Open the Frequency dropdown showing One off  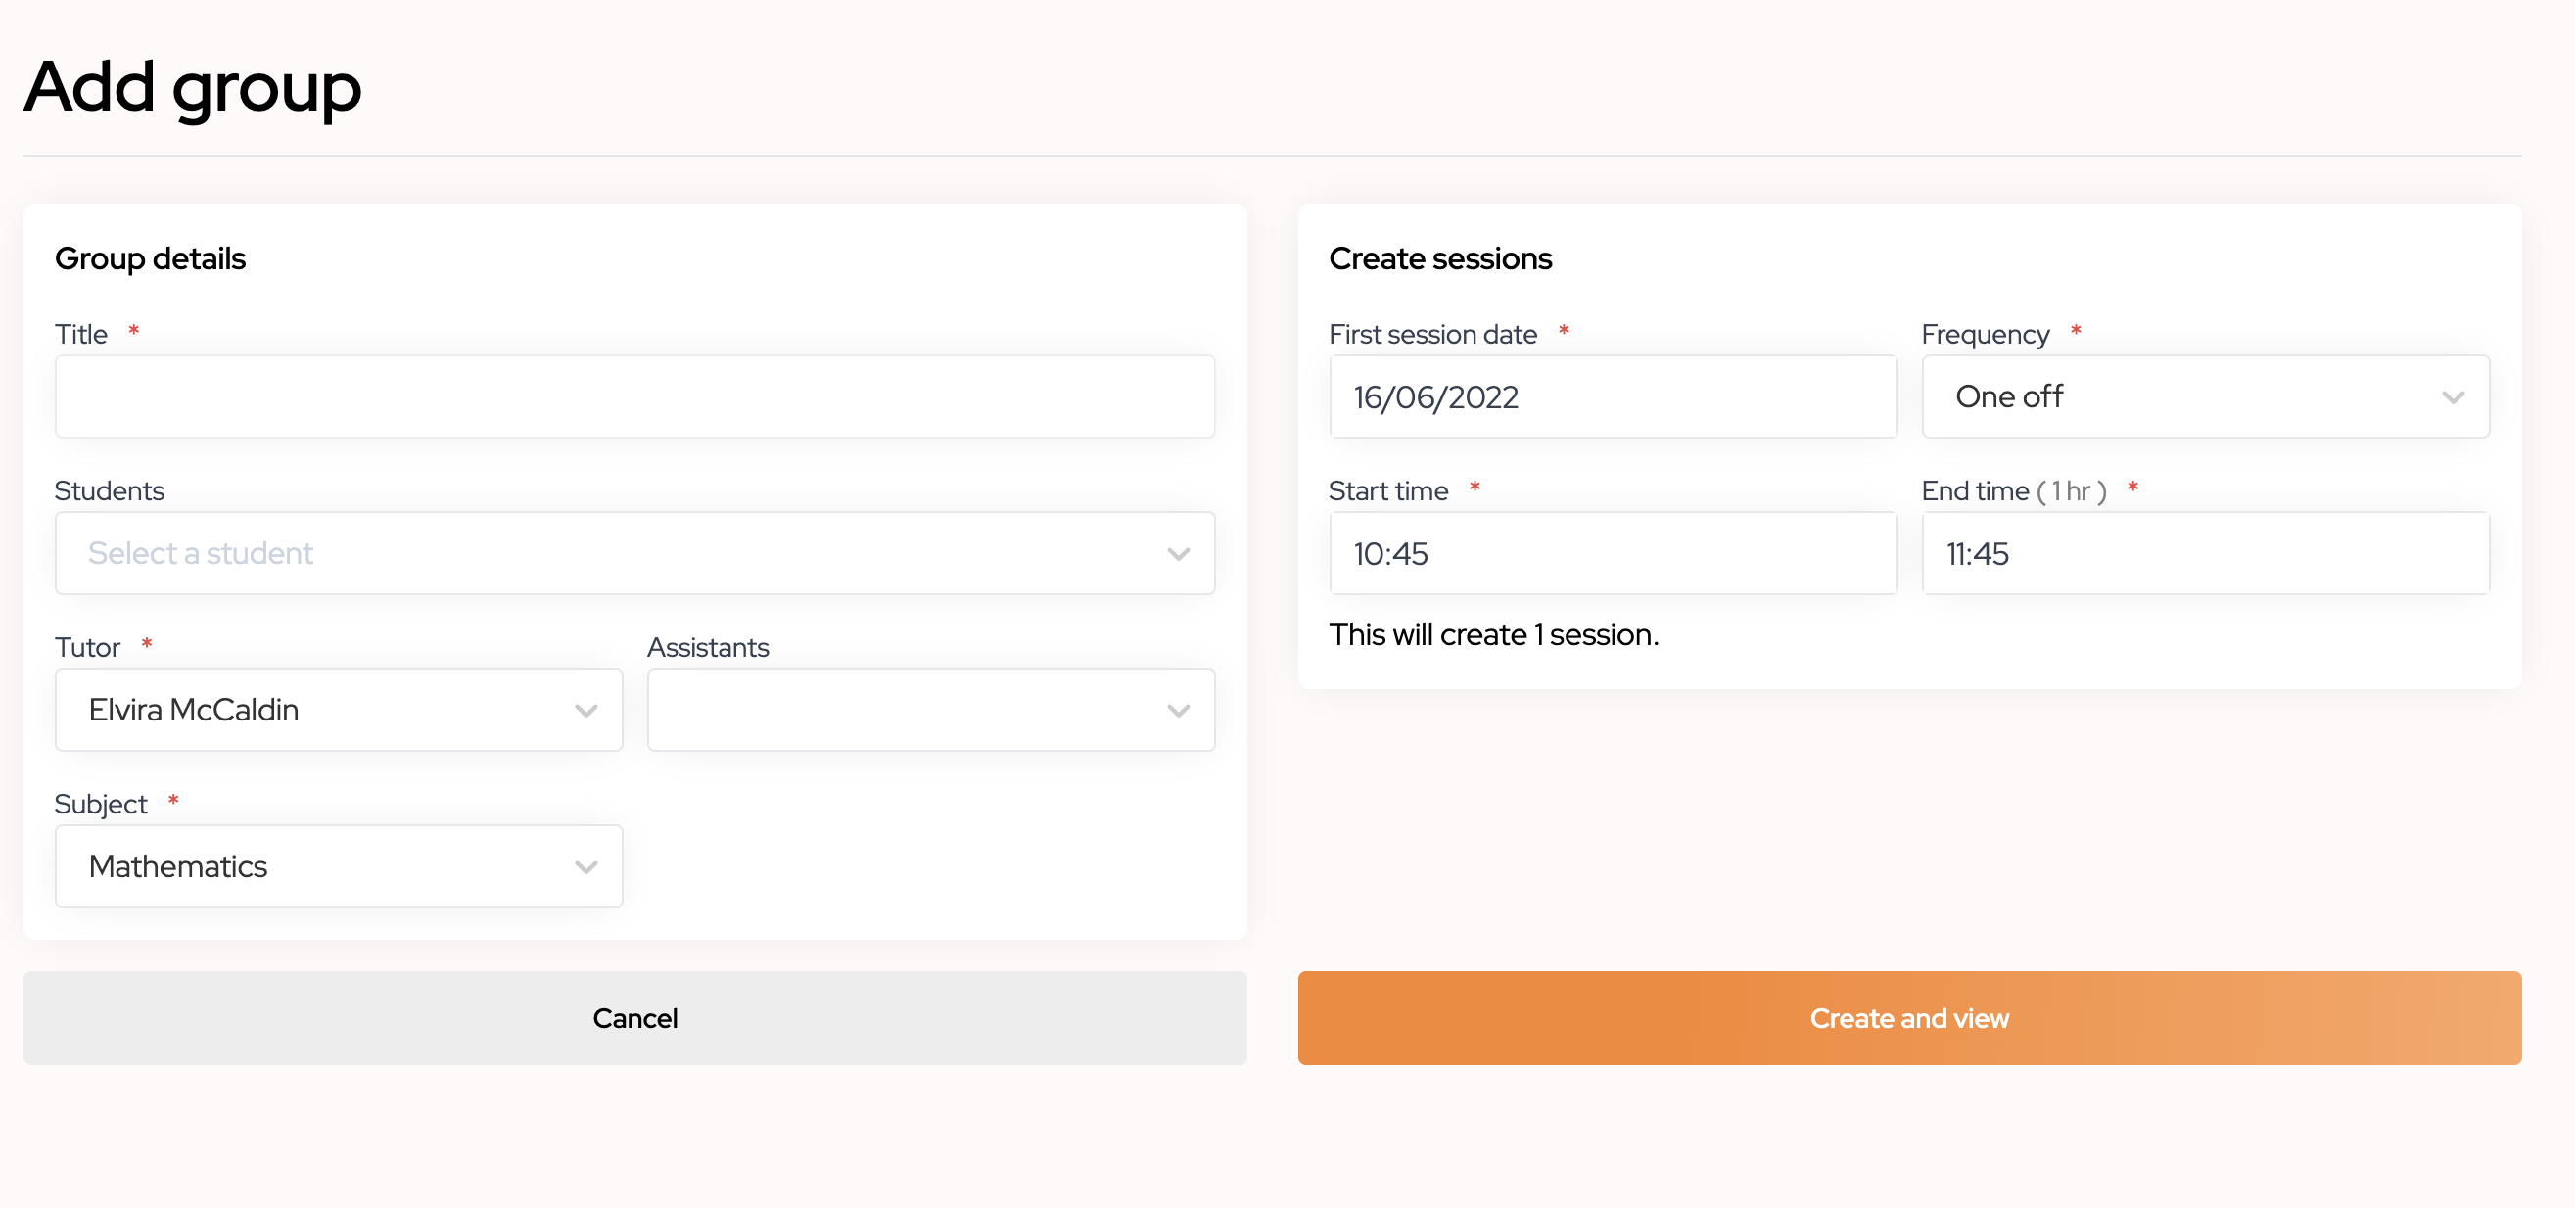click(x=2205, y=396)
